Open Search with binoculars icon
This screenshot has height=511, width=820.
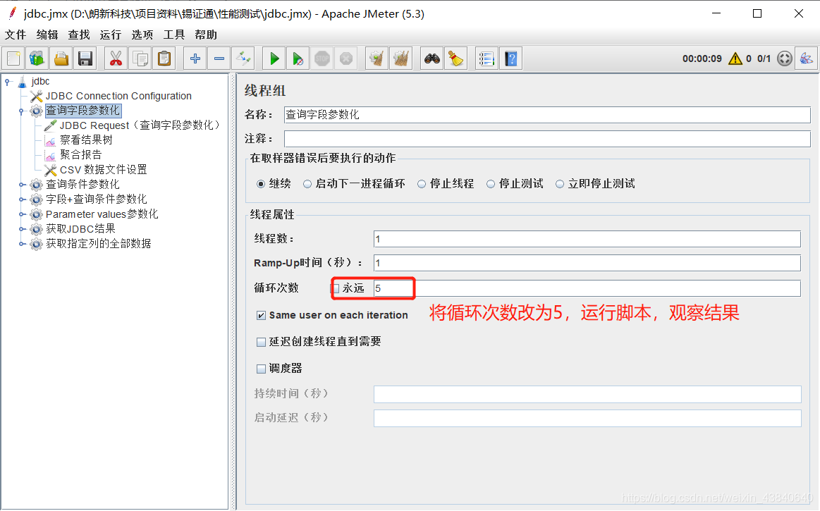[x=432, y=59]
